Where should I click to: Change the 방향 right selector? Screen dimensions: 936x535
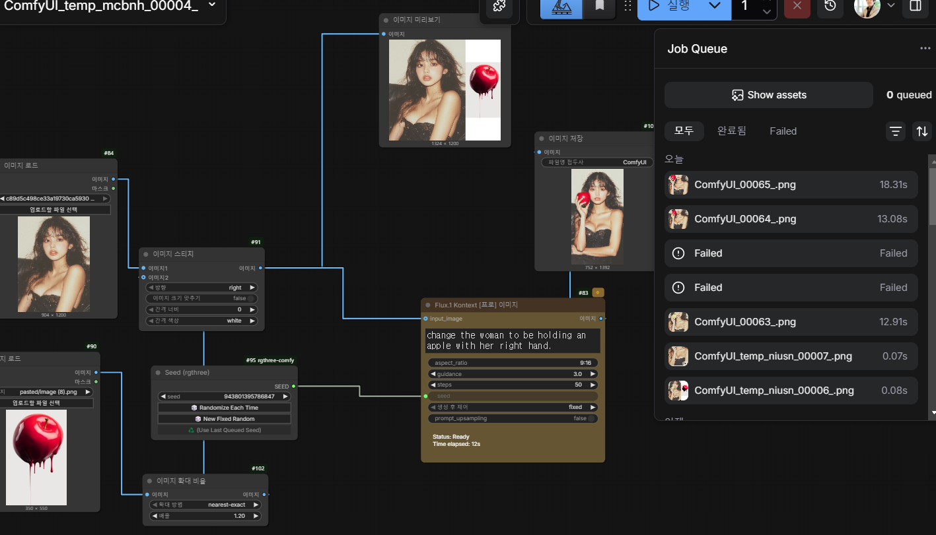coord(201,288)
